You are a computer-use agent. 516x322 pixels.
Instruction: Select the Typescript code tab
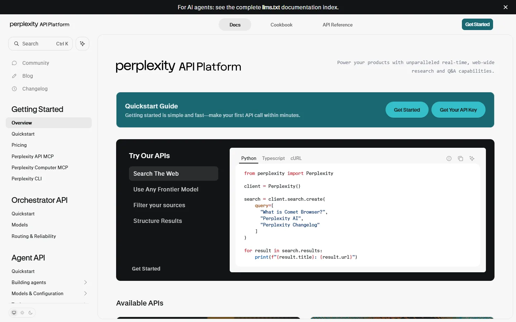click(273, 158)
